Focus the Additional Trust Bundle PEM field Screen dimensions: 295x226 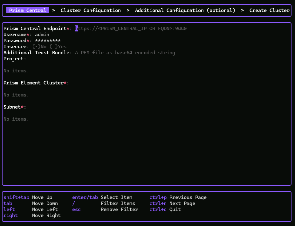[125, 53]
